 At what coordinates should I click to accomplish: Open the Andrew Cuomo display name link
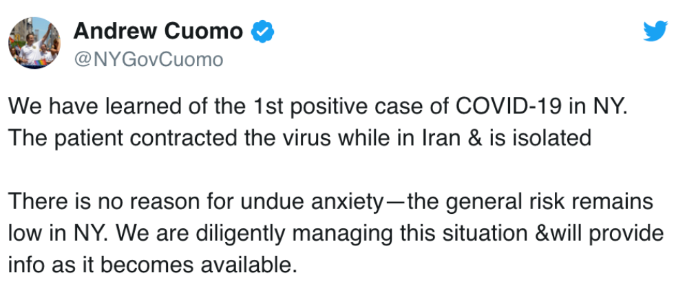pos(158,31)
